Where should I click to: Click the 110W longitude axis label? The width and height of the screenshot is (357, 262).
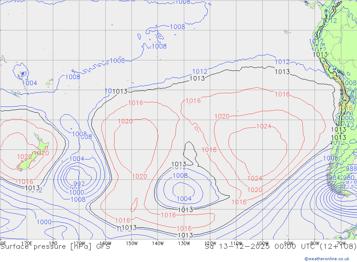(x=236, y=243)
